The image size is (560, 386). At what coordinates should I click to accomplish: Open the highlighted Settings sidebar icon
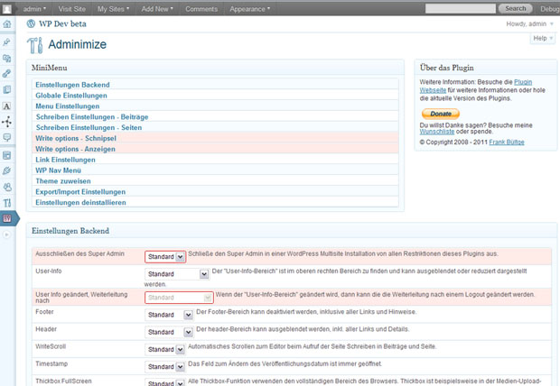[x=7, y=218]
